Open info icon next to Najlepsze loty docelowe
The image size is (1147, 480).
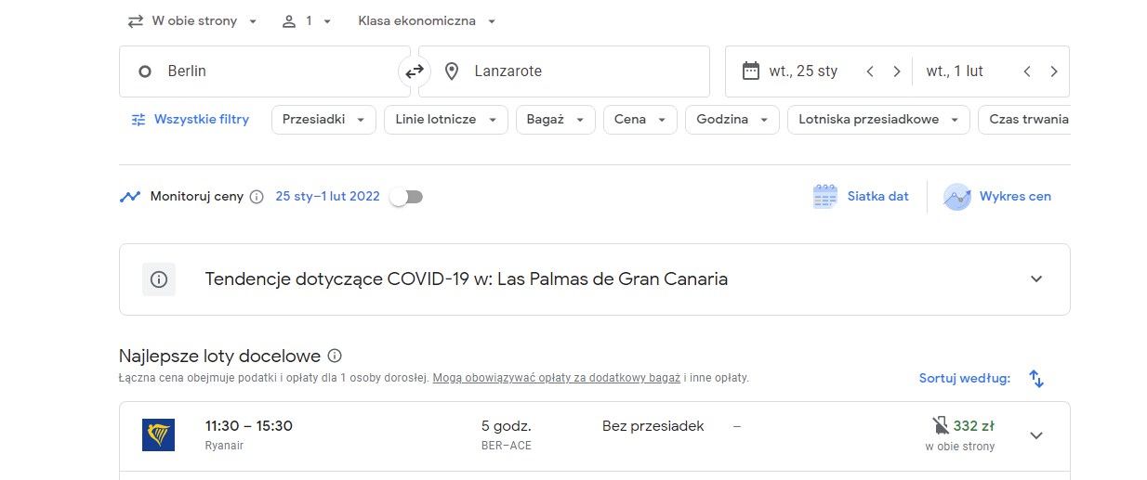click(x=335, y=356)
